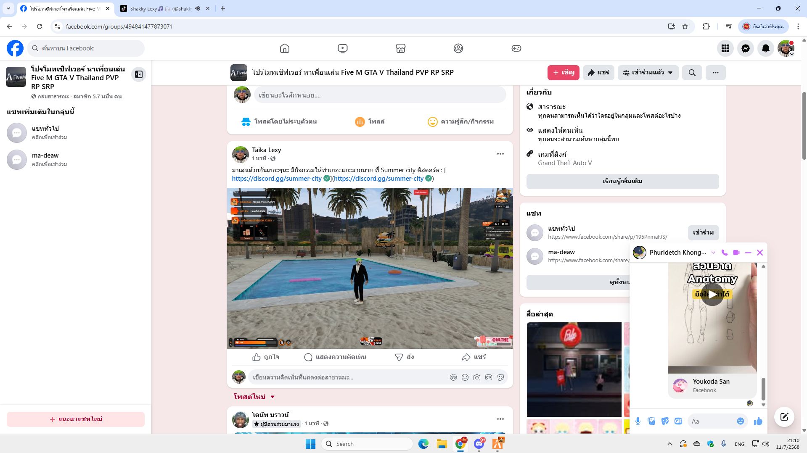Search within the group using magnifier icon
The width and height of the screenshot is (807, 453).
pyautogui.click(x=692, y=73)
